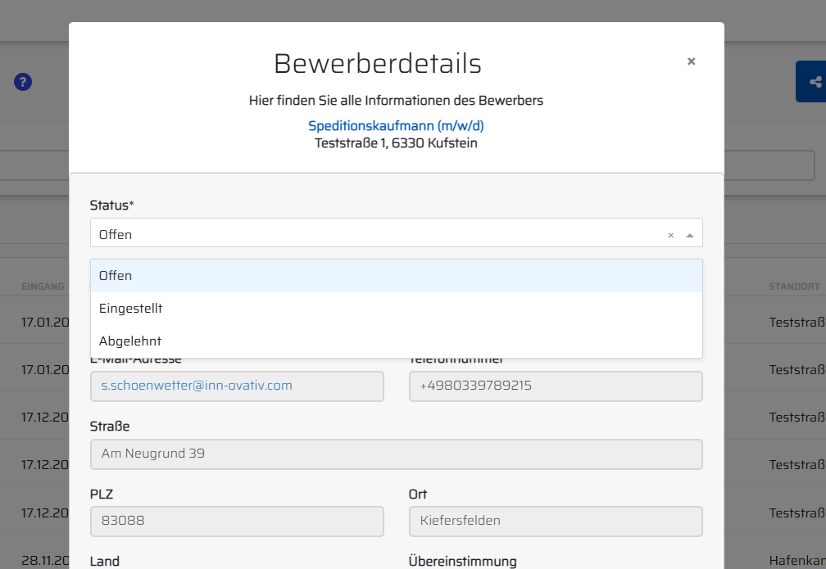Viewport: 826px width, 569px height.
Task: Click the s.schoenwetter@inn-ovativ.com email link
Action: click(x=197, y=386)
